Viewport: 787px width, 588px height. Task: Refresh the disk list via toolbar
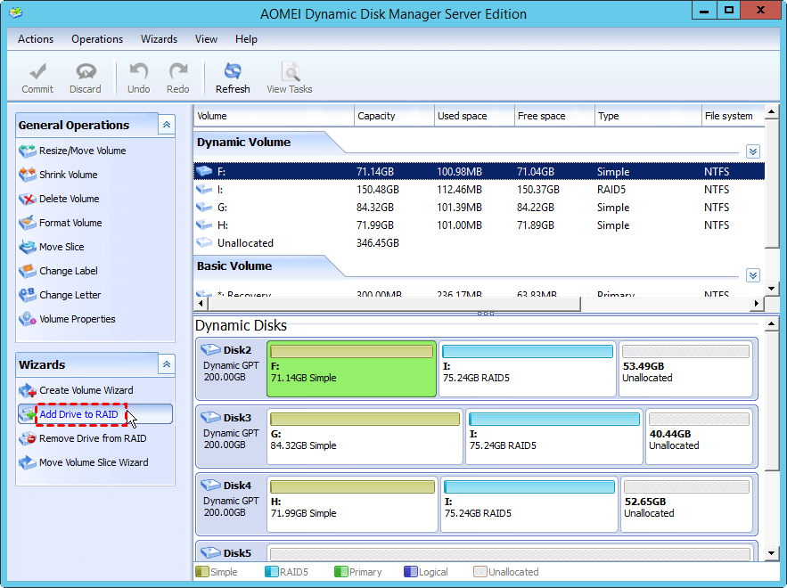pyautogui.click(x=233, y=72)
